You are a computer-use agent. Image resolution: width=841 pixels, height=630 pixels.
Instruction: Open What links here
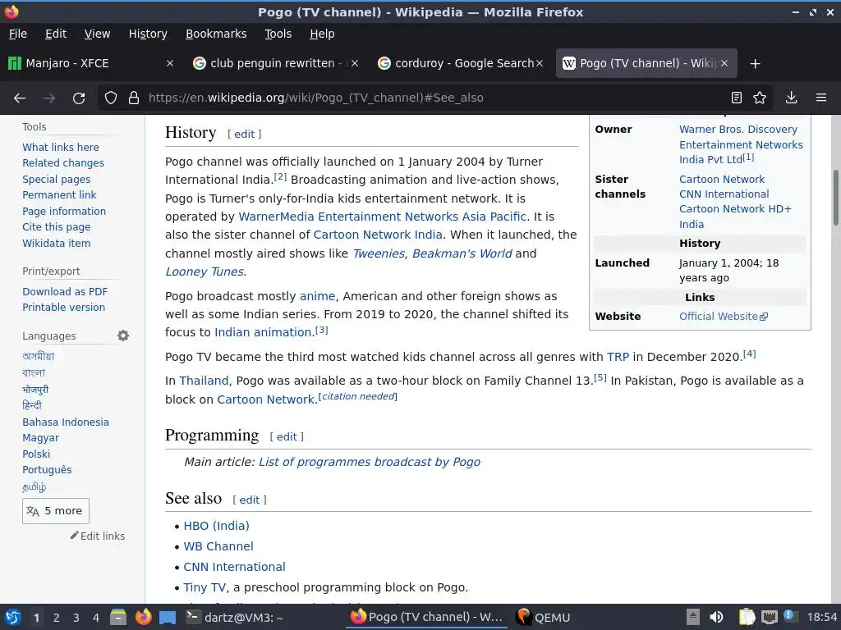tap(61, 148)
